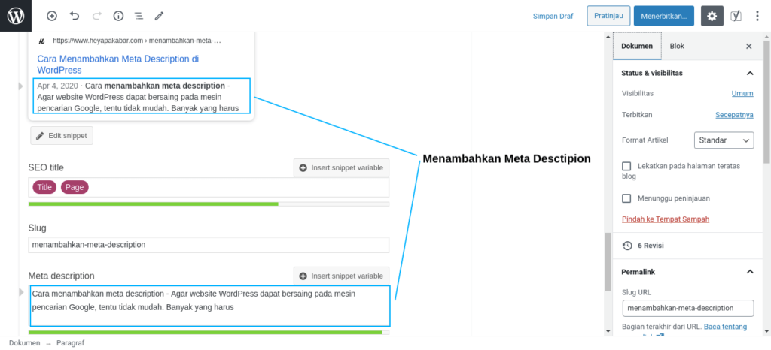This screenshot has height=350, width=771.
Task: Click the Umum visibility link
Action: (x=742, y=93)
